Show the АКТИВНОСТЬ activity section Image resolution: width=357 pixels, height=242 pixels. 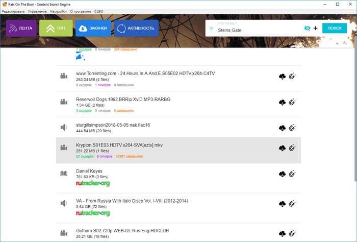pyautogui.click(x=136, y=29)
